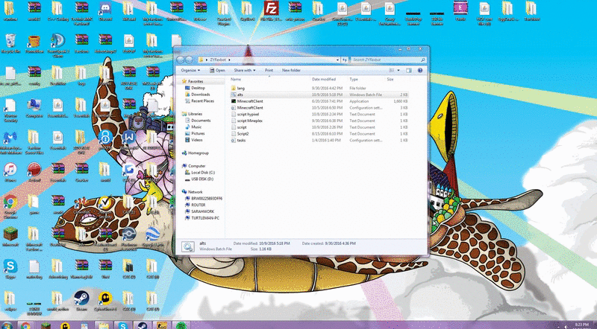Viewport: 597px width, 329px height.
Task: Open the view options dropdown arrow
Action: [398, 70]
